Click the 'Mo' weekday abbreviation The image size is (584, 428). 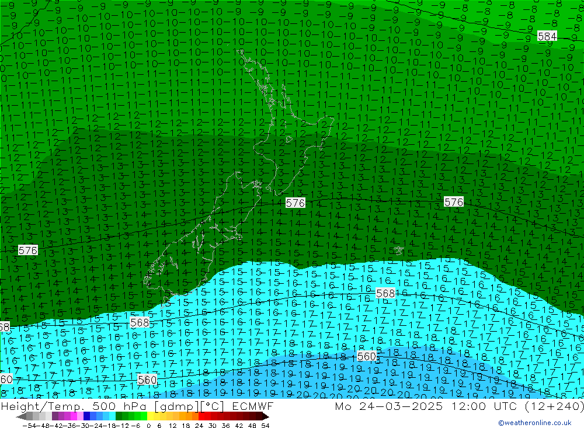pyautogui.click(x=343, y=406)
